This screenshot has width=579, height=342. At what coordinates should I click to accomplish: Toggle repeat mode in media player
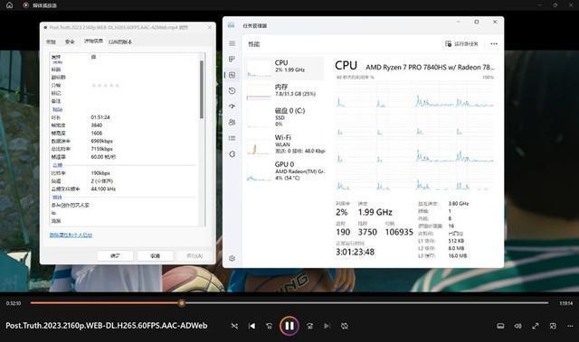click(x=345, y=326)
